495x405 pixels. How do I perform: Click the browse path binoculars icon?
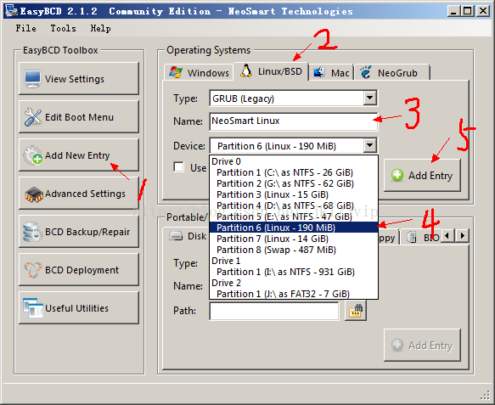[356, 311]
